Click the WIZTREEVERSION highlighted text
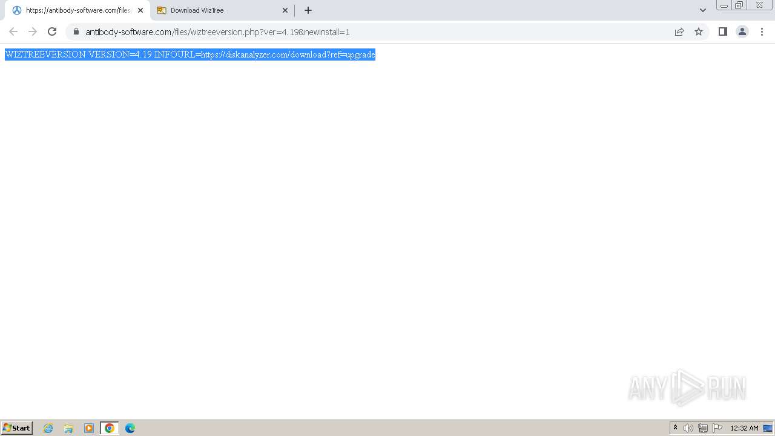Viewport: 775px width, 436px height. 190,54
